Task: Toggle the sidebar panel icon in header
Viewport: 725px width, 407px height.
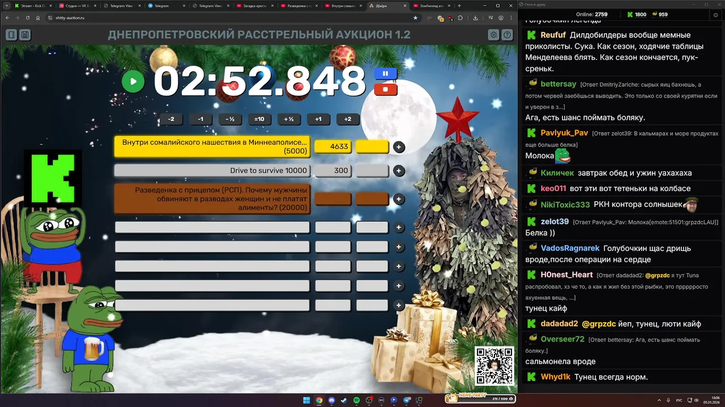Action: point(11,35)
